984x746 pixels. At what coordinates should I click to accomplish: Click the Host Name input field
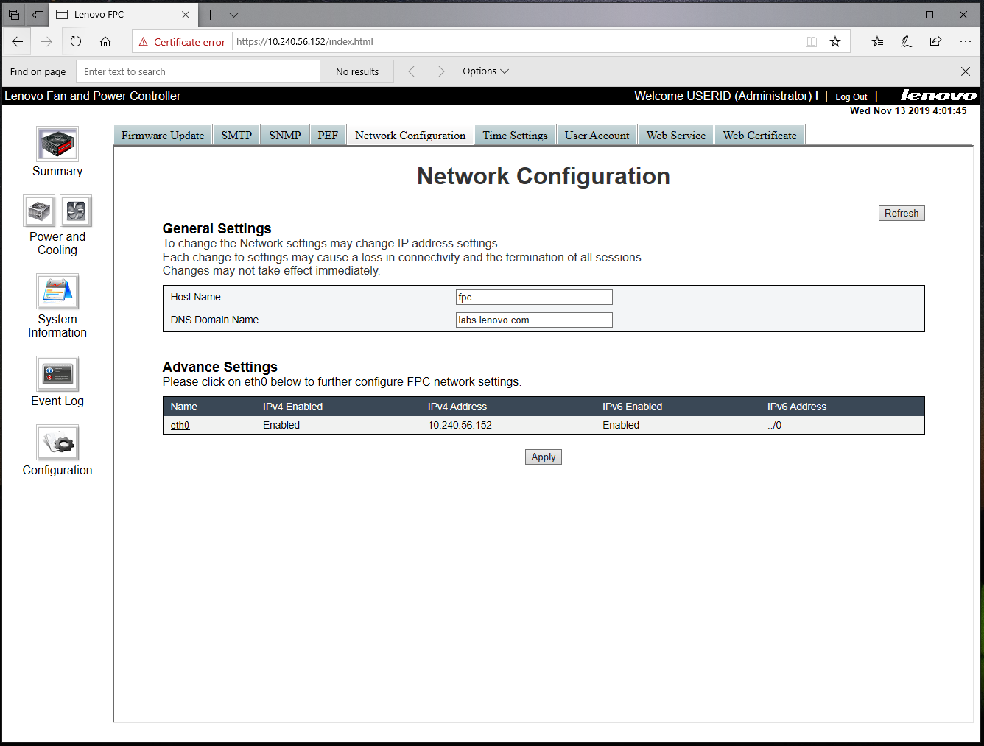pyautogui.click(x=534, y=298)
